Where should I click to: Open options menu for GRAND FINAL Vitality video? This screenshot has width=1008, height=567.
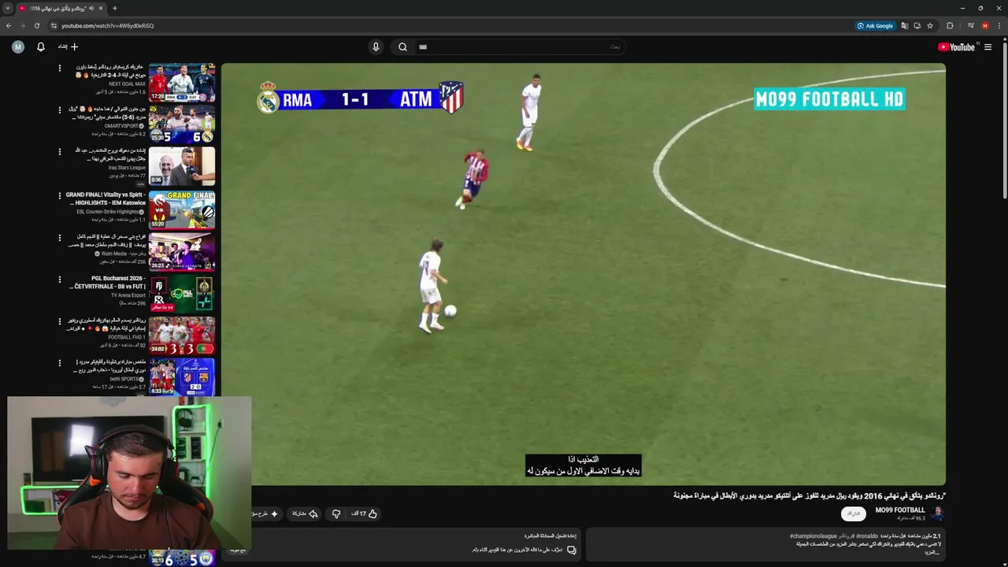pyautogui.click(x=59, y=195)
